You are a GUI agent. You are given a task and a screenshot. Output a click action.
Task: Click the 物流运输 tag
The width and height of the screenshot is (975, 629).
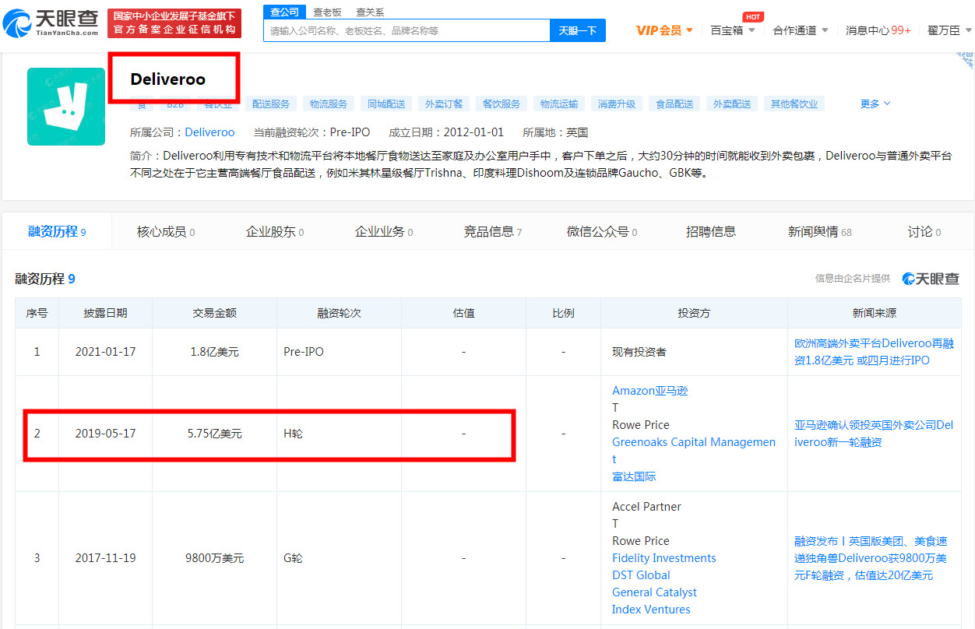tap(559, 104)
